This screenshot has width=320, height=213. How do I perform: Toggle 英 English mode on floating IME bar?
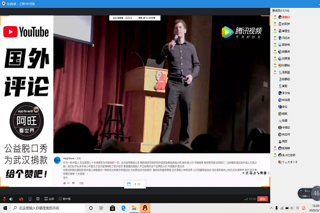251,173
